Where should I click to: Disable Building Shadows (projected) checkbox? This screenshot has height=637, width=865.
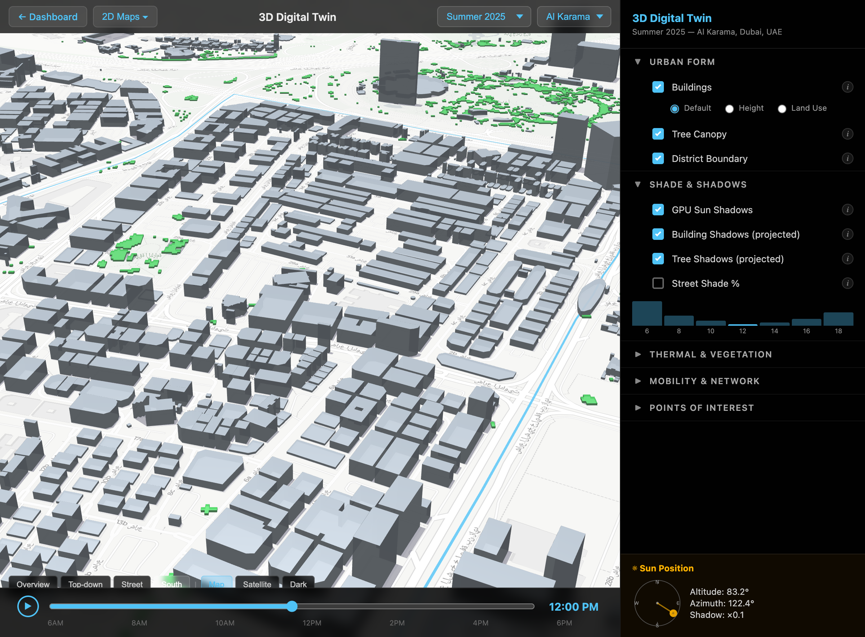coord(658,234)
